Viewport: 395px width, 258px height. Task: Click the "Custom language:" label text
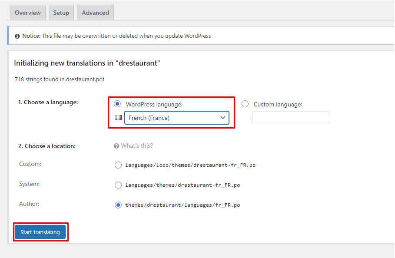(x=278, y=104)
